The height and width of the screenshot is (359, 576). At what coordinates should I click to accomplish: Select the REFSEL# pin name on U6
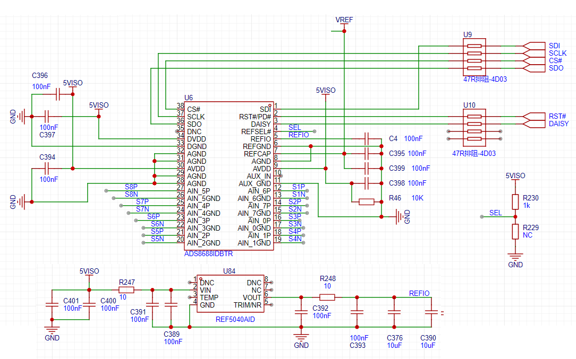256,132
